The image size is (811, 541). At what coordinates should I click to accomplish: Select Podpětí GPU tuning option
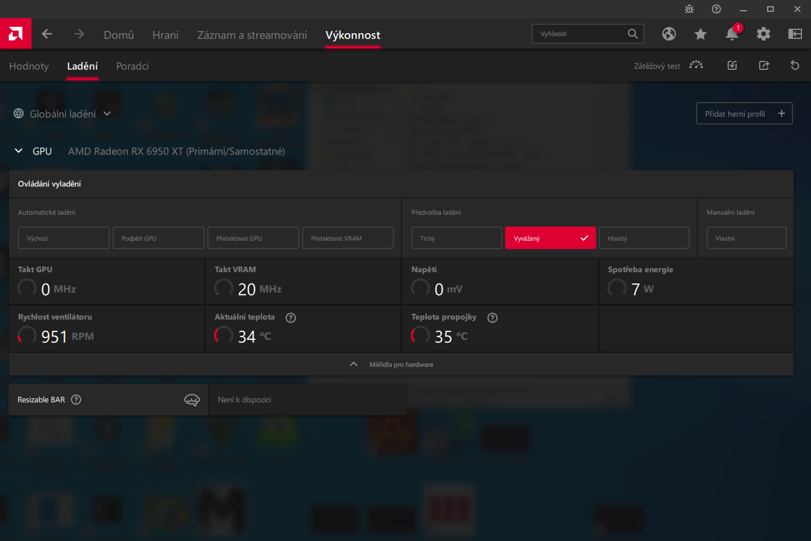[x=158, y=238]
